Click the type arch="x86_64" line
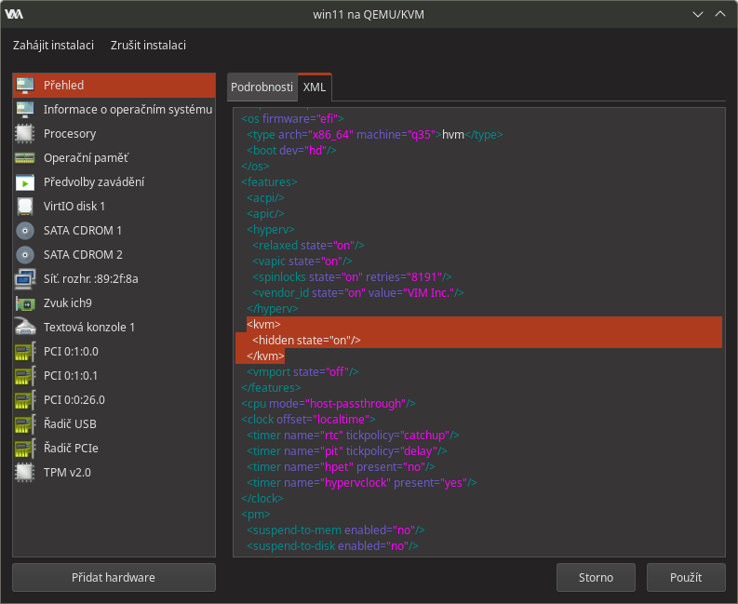 (375, 135)
